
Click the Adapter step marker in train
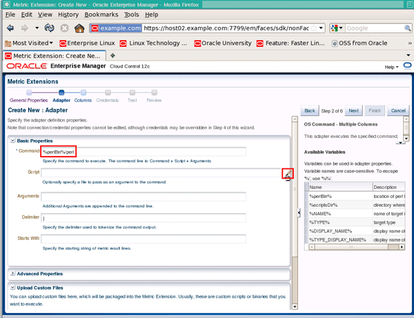point(61,92)
